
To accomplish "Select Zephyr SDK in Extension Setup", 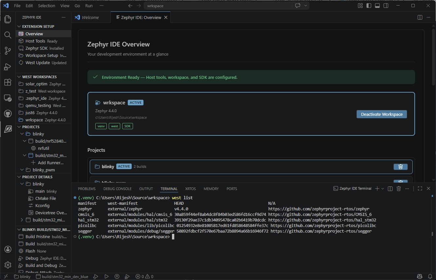I will tap(43, 48).
